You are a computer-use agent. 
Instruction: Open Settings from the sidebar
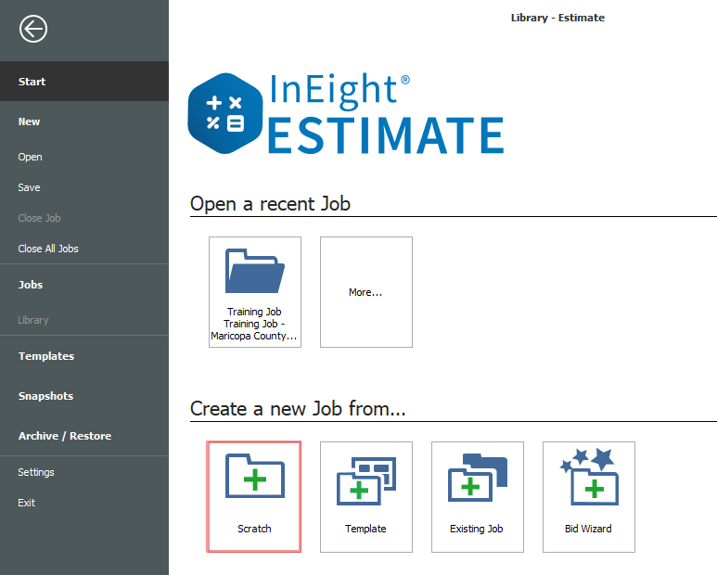pyautogui.click(x=36, y=472)
